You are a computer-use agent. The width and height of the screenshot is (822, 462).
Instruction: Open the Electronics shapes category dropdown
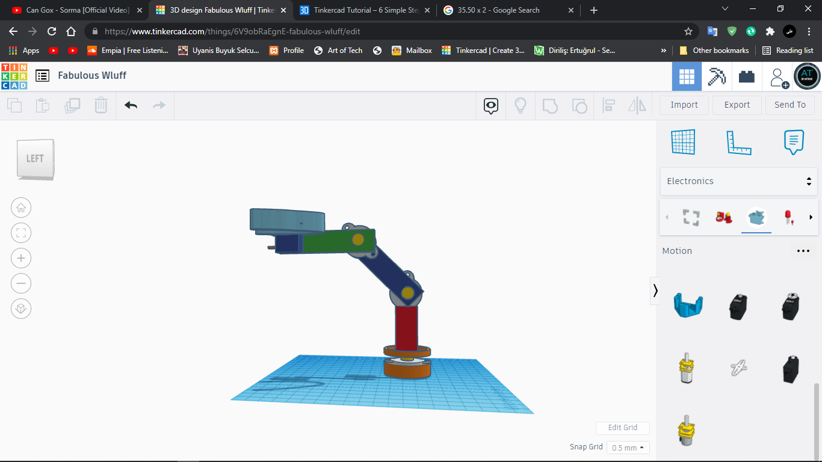pyautogui.click(x=738, y=180)
